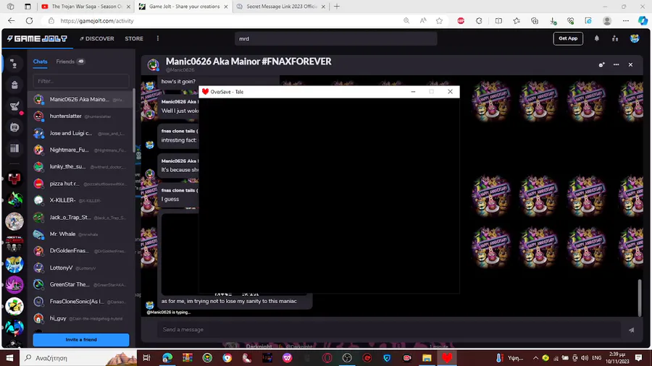This screenshot has width=652, height=366.
Task: Open the shop icon in left rail
Action: (x=14, y=127)
